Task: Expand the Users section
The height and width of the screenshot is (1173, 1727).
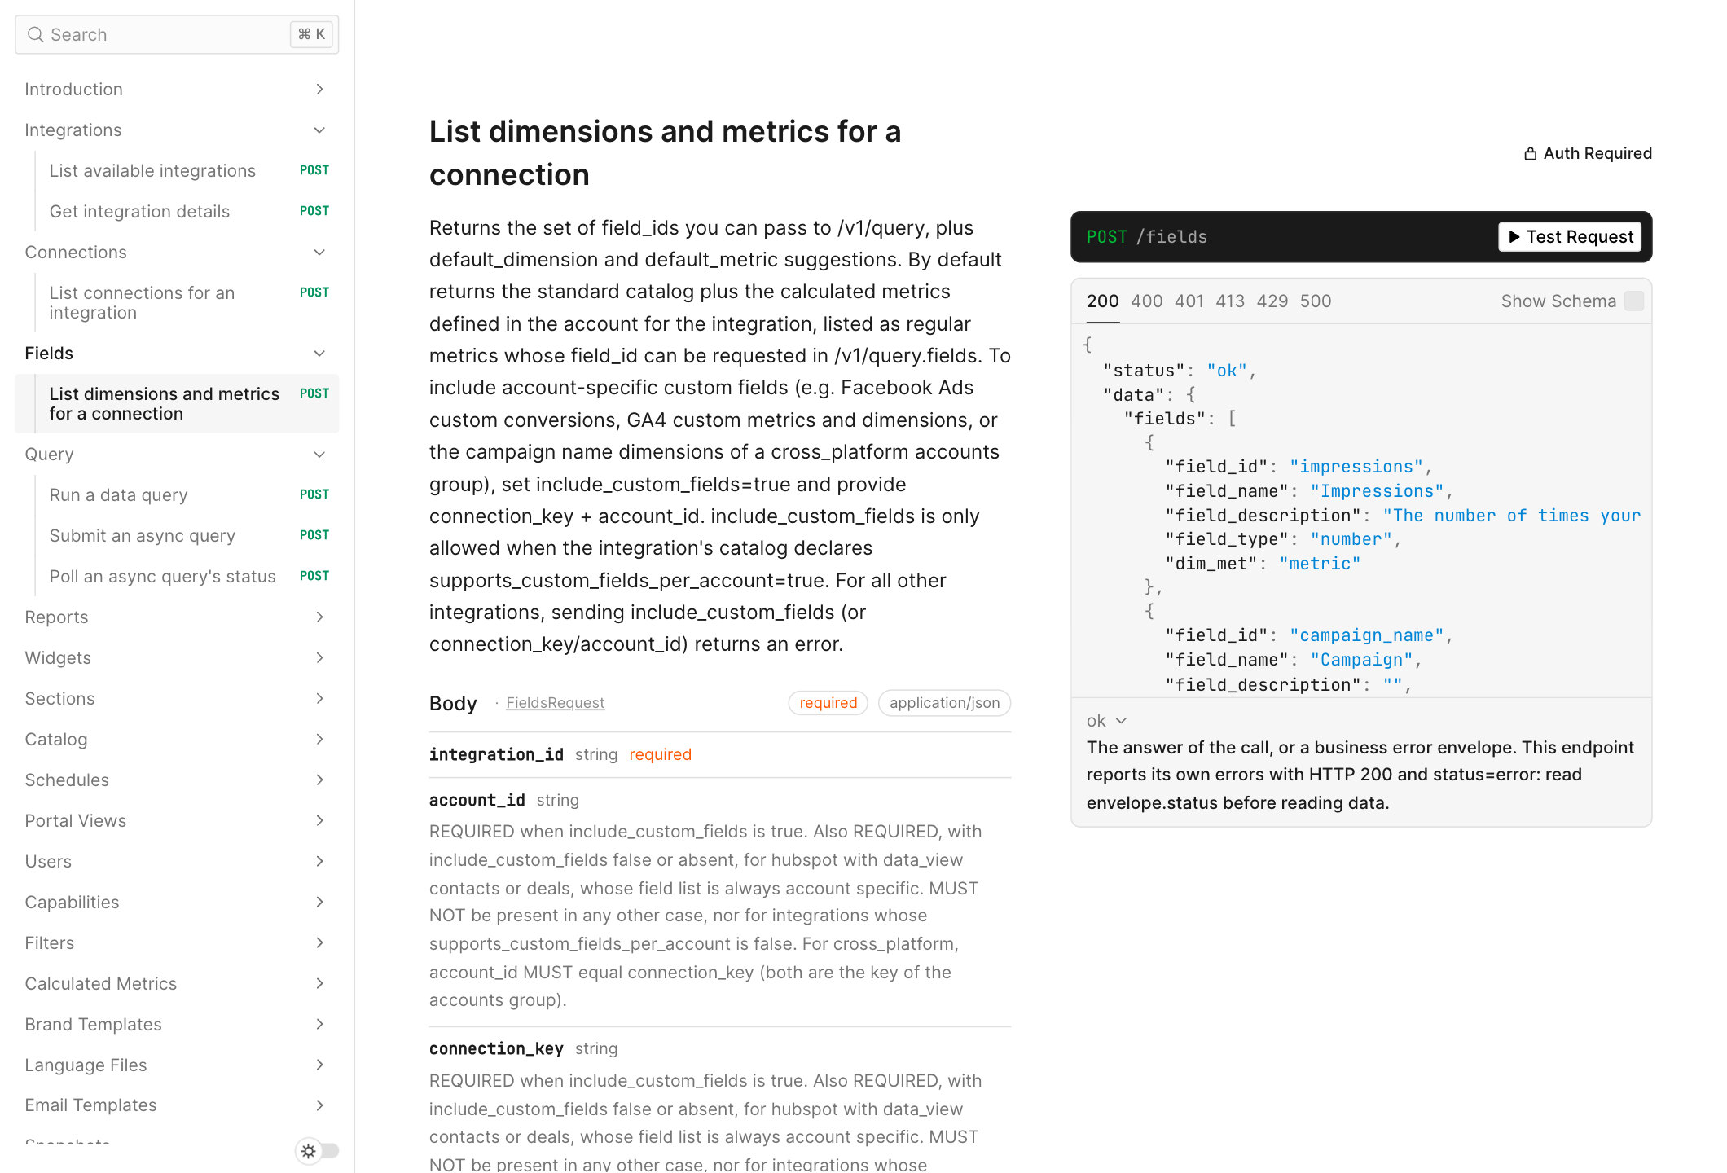Action: (177, 861)
